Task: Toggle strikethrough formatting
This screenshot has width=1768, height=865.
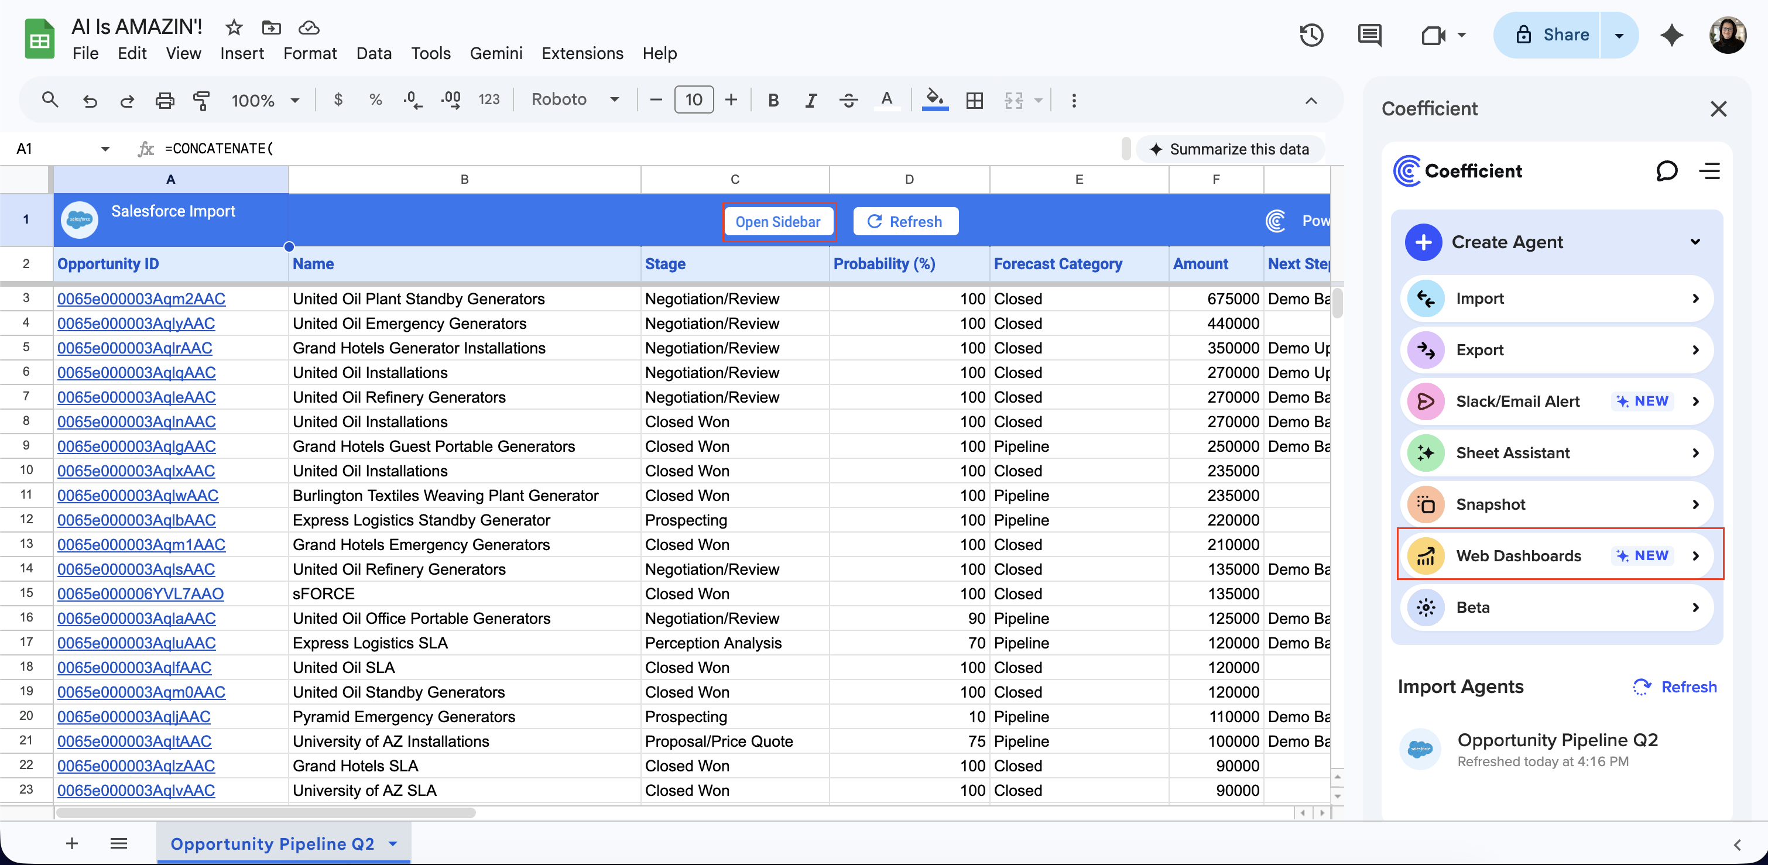Action: 848,100
